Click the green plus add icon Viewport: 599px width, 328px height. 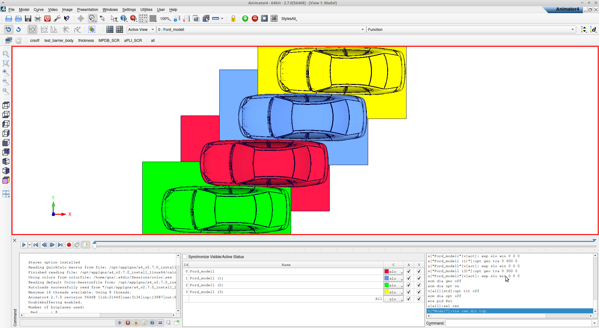click(x=245, y=19)
